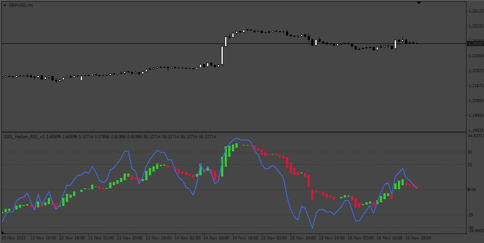Click the triangle beside GBPUSD,H1 title

pyautogui.click(x=5, y=5)
